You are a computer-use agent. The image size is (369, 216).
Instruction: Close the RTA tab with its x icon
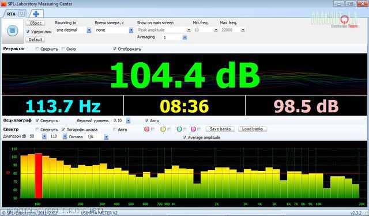click(21, 14)
